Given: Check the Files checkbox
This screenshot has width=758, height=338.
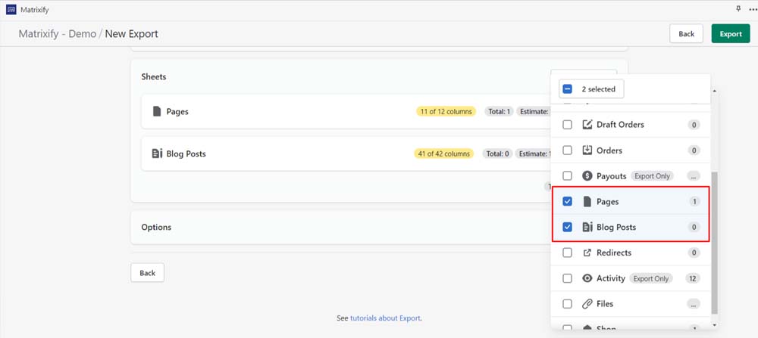Looking at the screenshot, I should click(x=568, y=304).
